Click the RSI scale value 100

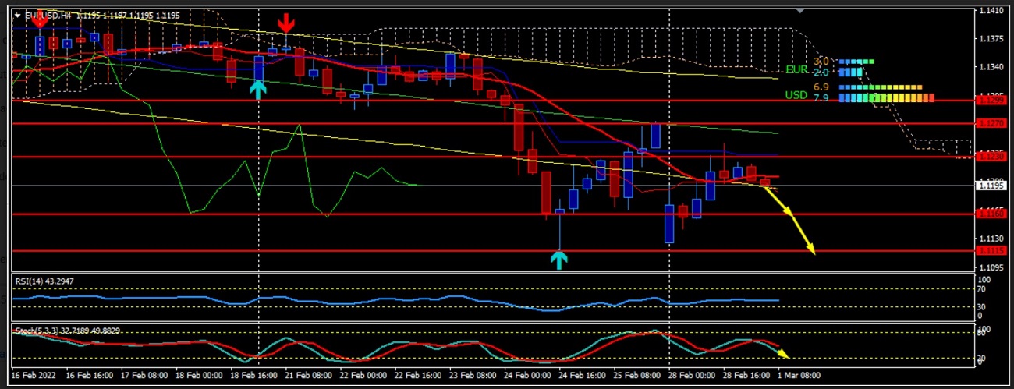tap(984, 280)
